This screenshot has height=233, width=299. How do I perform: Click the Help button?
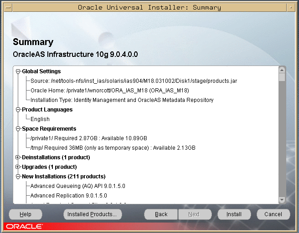pos(26,214)
